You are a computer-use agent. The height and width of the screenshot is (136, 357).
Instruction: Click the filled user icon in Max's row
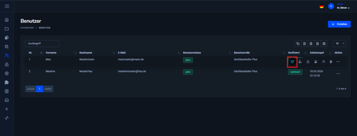(x=316, y=62)
